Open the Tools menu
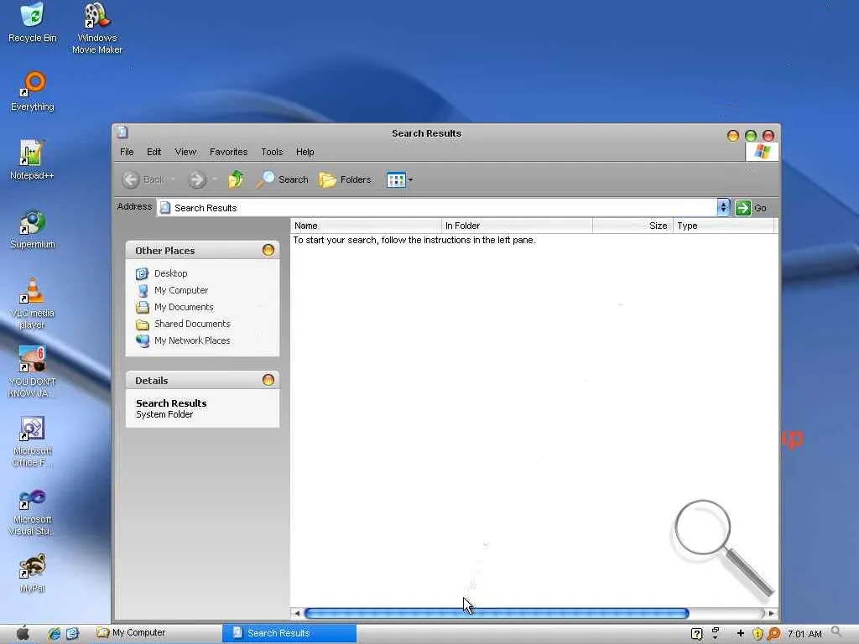The image size is (859, 644). (272, 152)
